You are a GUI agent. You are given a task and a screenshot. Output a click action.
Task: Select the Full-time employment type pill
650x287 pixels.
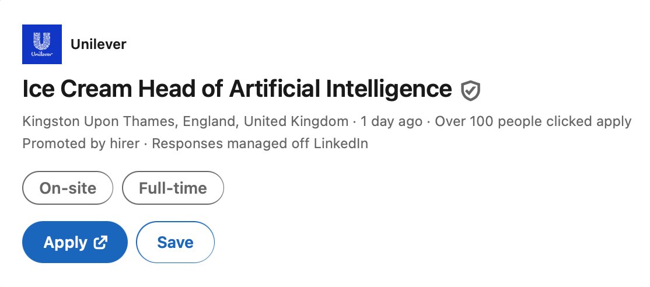[x=173, y=188]
